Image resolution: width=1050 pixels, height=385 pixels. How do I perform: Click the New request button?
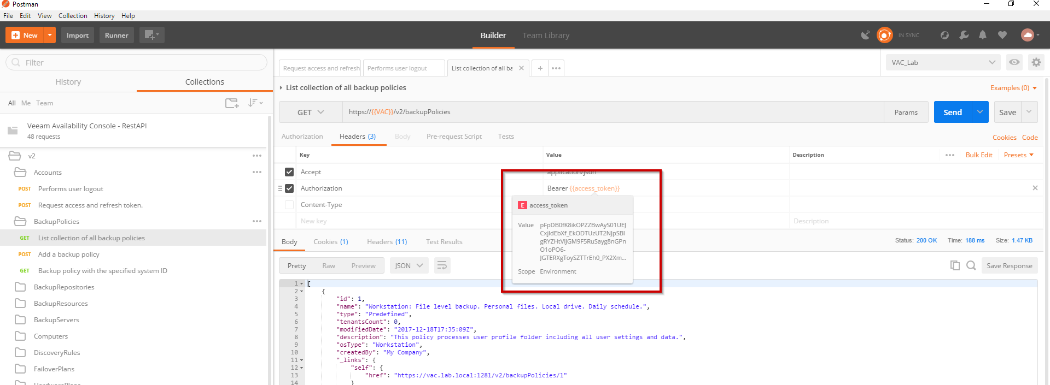point(25,35)
